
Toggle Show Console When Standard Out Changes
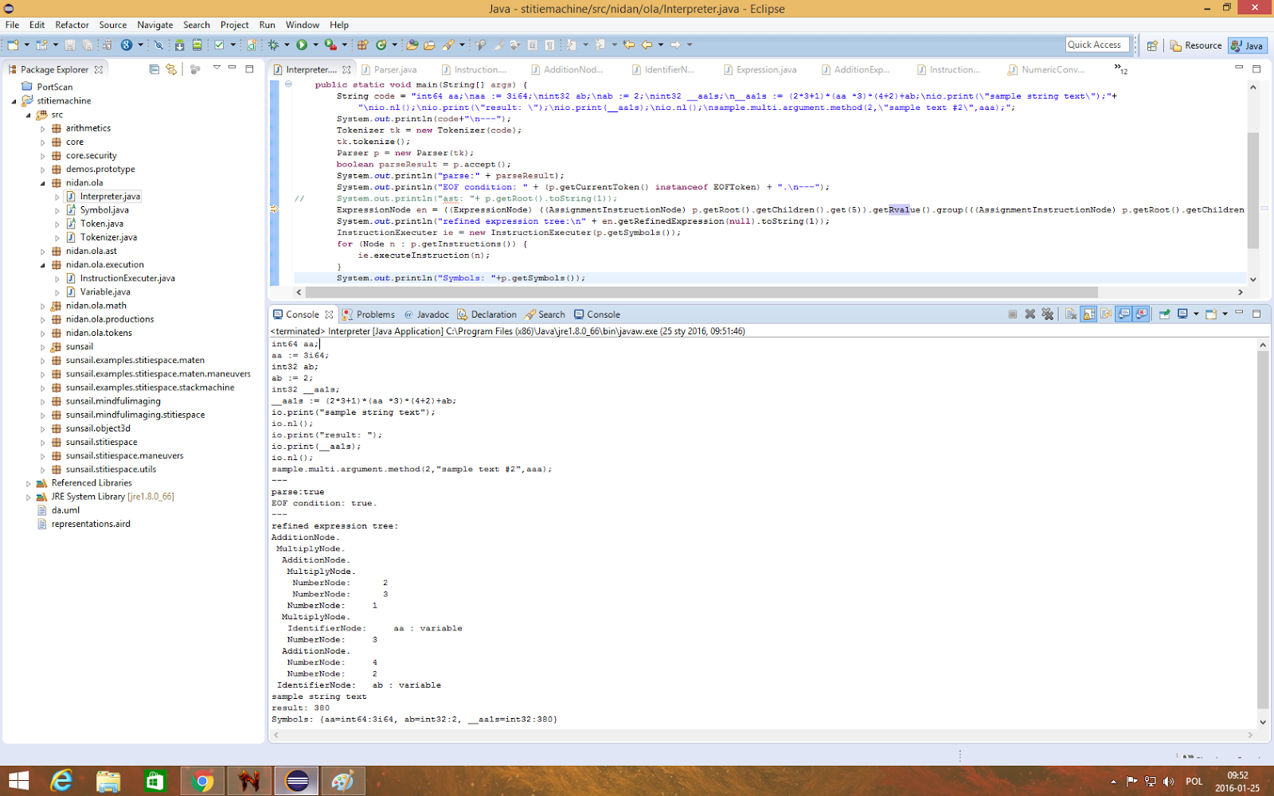point(1124,314)
